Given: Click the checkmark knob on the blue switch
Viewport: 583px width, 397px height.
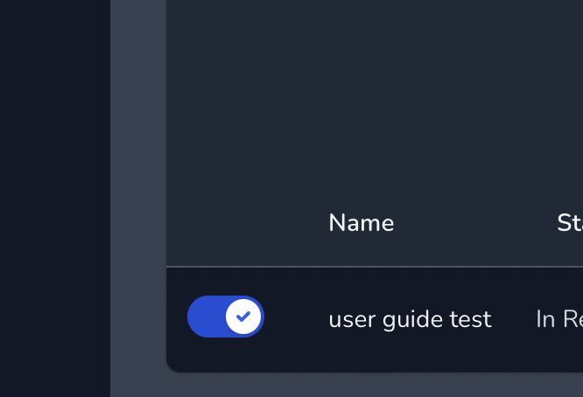Looking at the screenshot, I should (243, 317).
